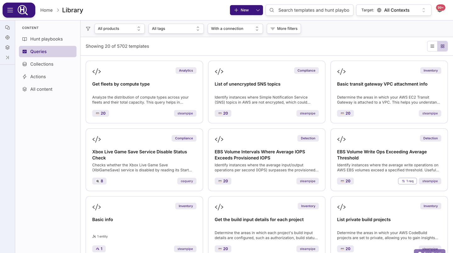Open the With a connection dropdown
The image size is (453, 253).
point(235,29)
